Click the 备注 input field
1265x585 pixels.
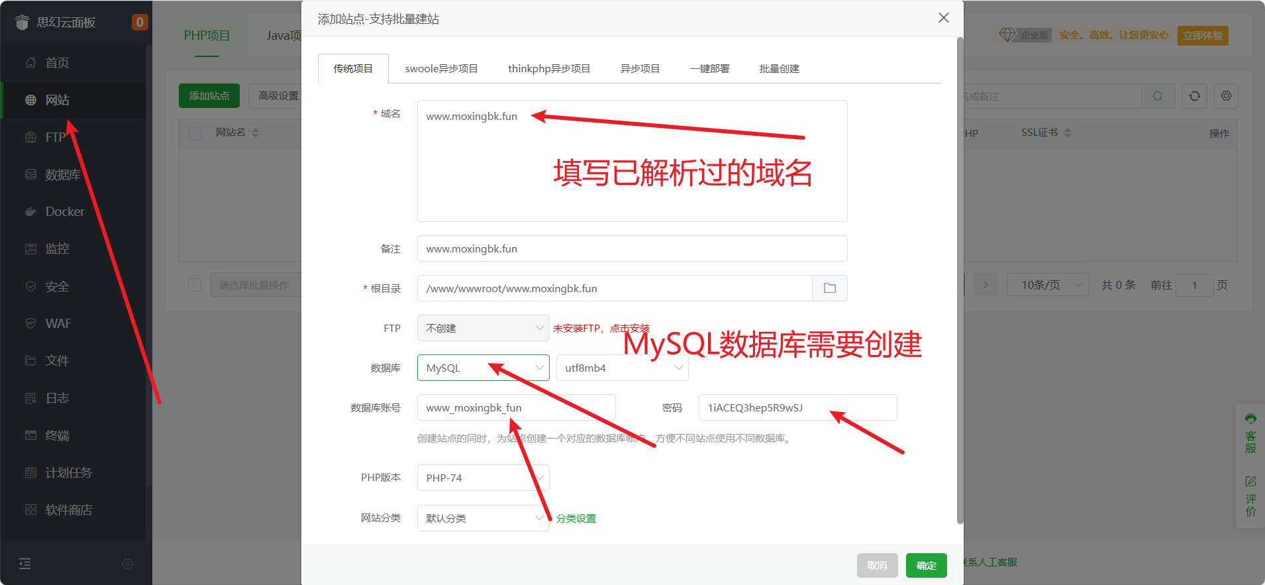(x=632, y=248)
